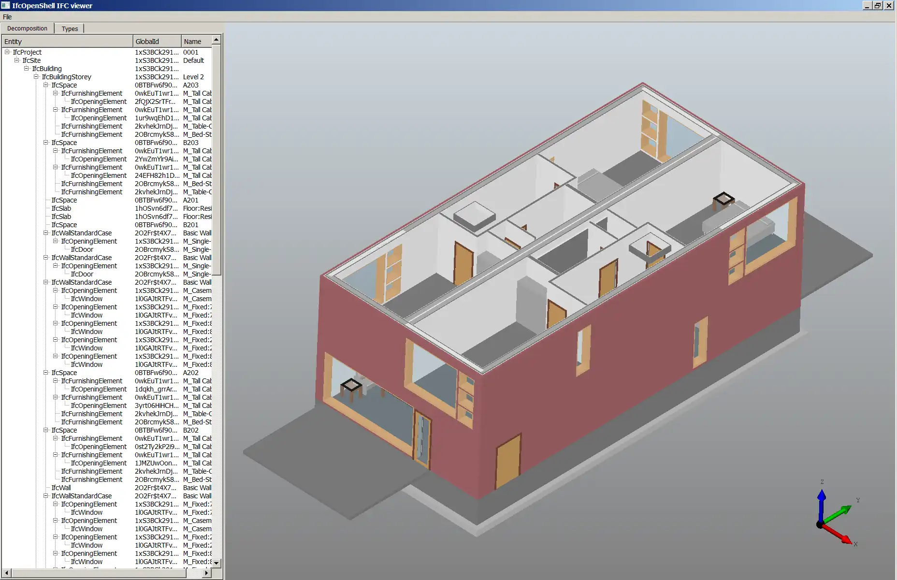Click the scroll up arrow of tree
Image resolution: width=897 pixels, height=580 pixels.
217,40
